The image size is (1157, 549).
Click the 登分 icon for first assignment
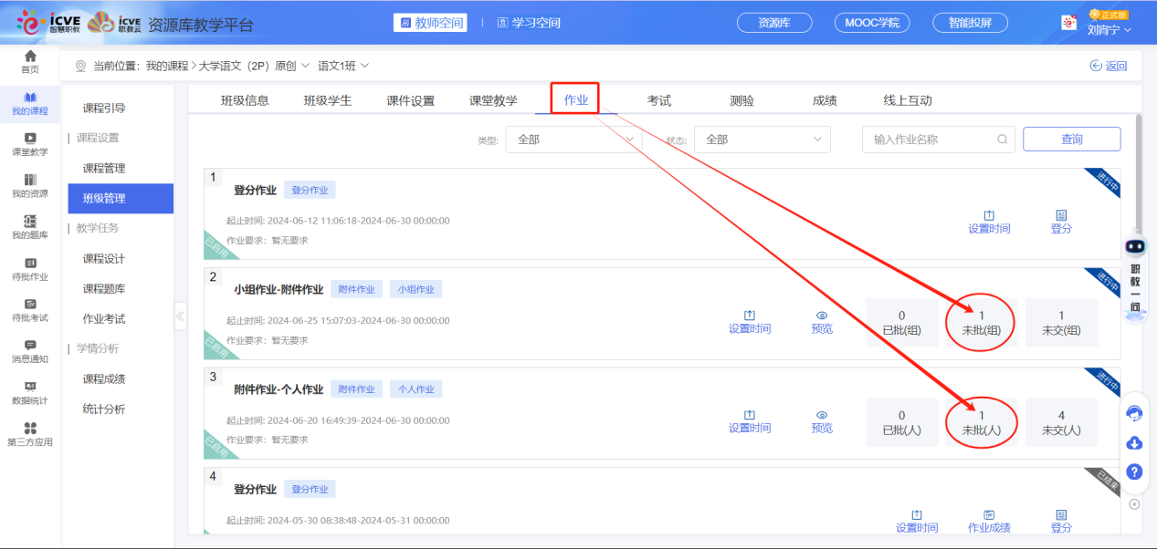1061,222
